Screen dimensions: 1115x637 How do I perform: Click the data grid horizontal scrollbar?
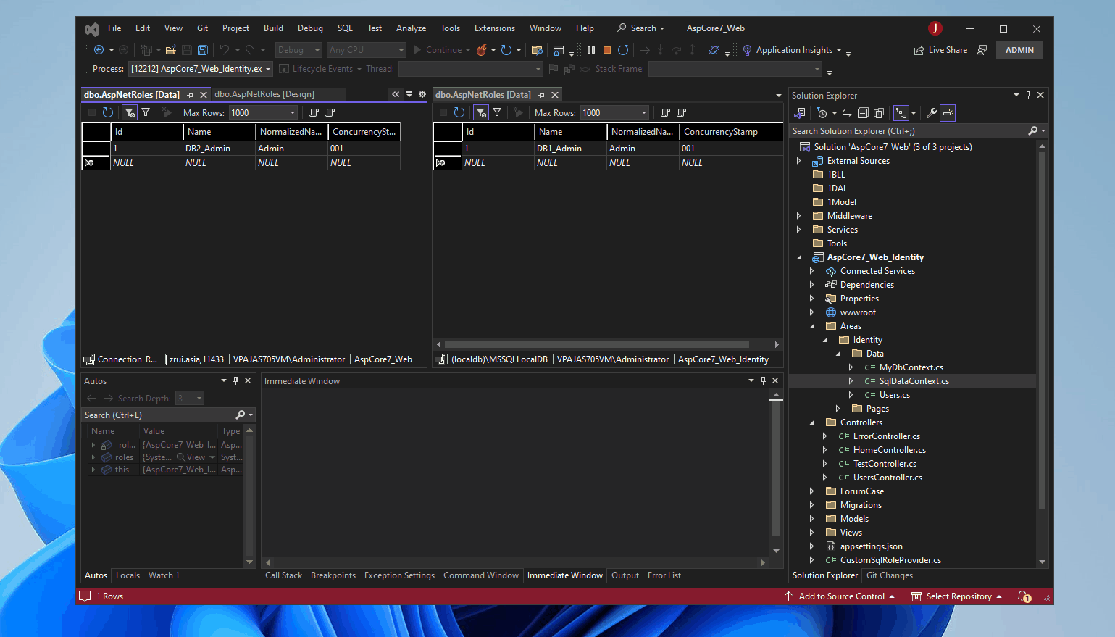pos(596,344)
